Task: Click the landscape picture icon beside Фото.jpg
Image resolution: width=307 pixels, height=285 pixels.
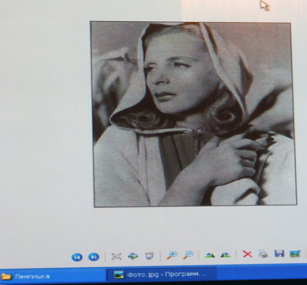Action: [119, 275]
